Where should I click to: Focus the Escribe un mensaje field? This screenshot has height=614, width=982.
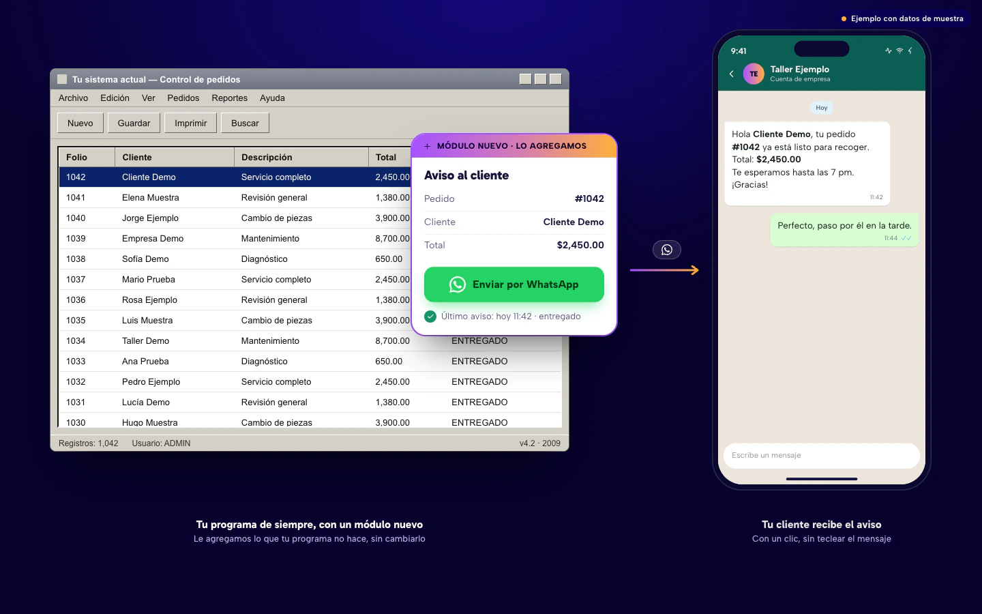pos(822,456)
